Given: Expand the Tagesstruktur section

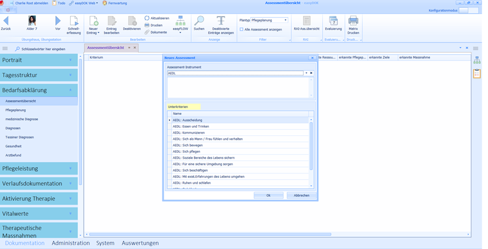Looking at the screenshot, I should (x=39, y=75).
